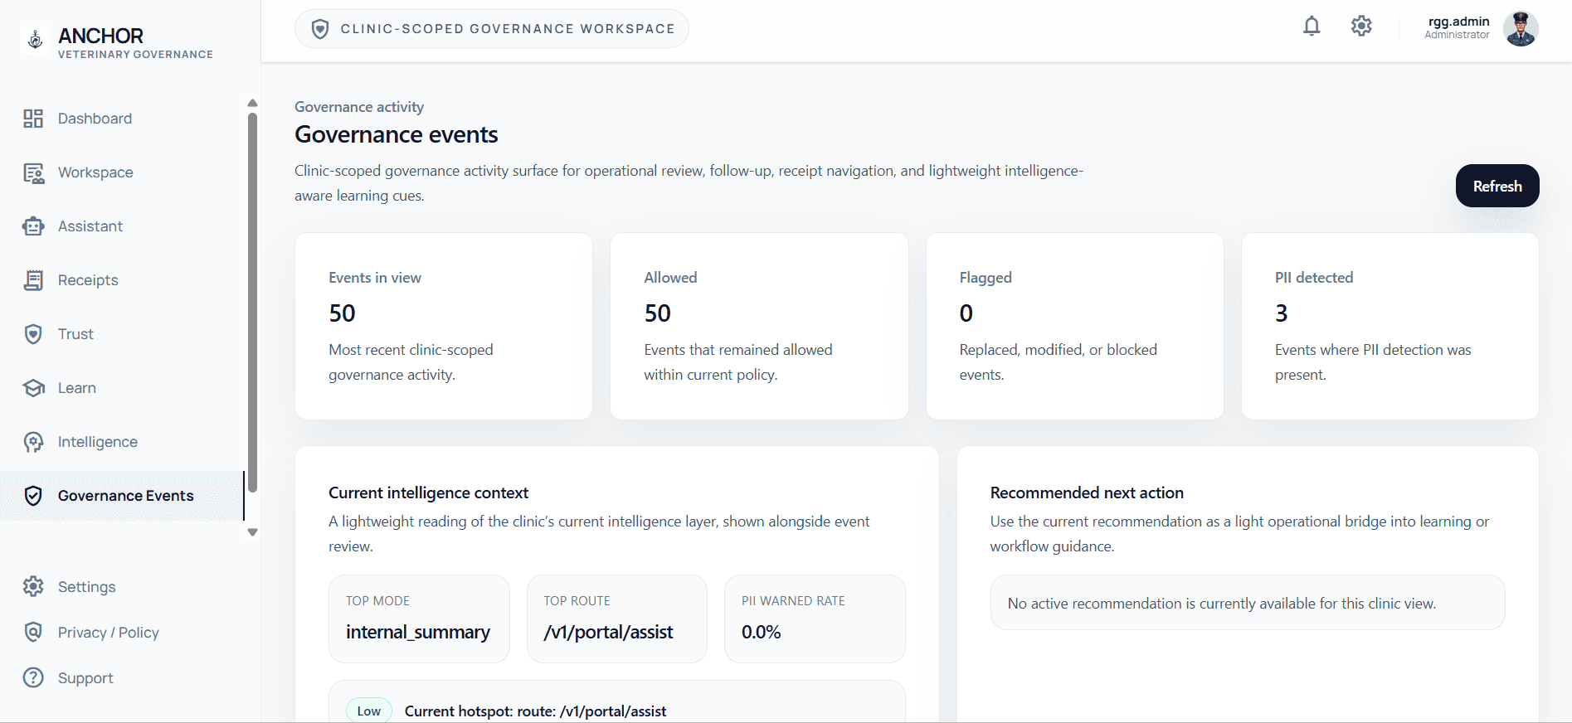Viewport: 1572px width, 723px height.
Task: Open the Support page
Action: pyautogui.click(x=122, y=678)
